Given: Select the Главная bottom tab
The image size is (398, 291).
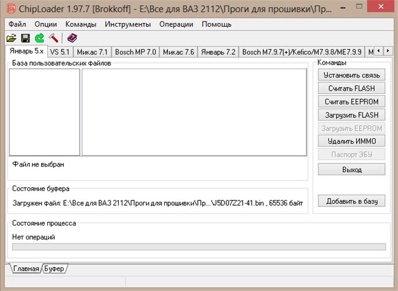Looking at the screenshot, I should (x=26, y=269).
